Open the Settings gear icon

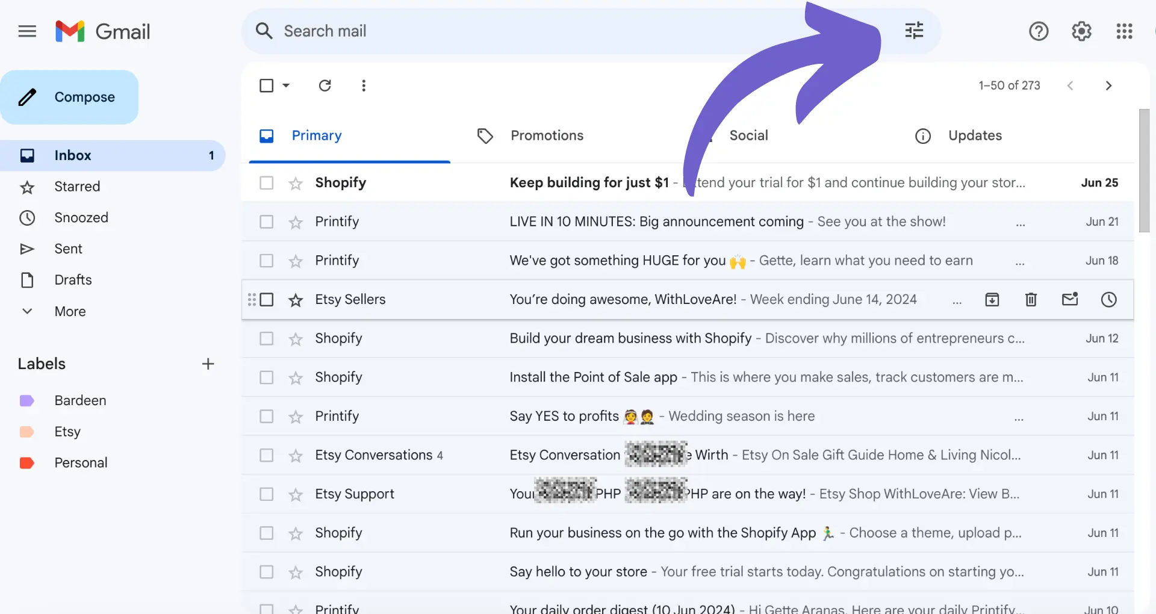click(x=1081, y=31)
